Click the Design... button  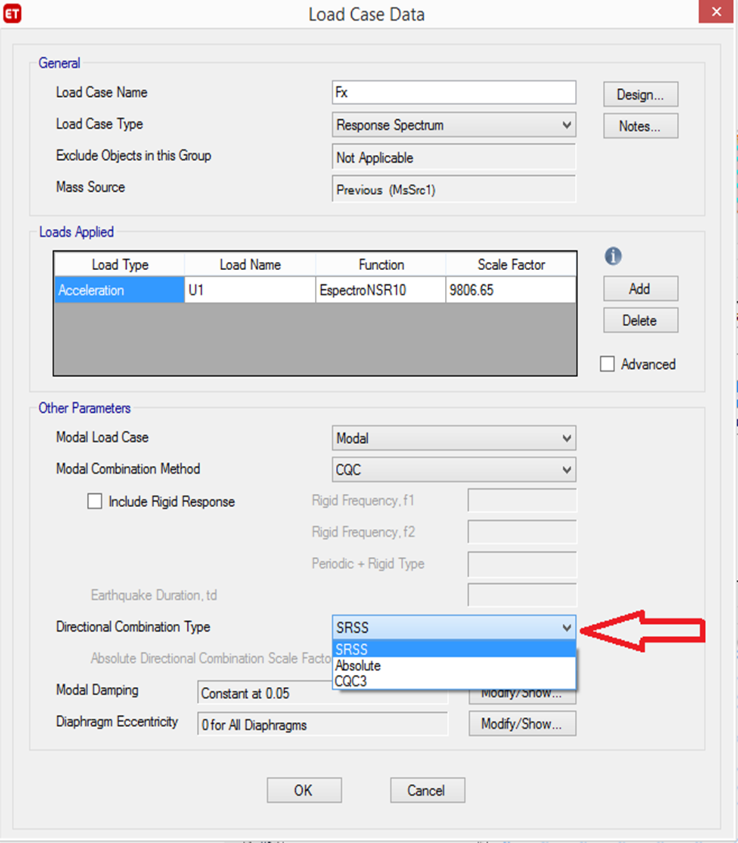click(x=640, y=94)
